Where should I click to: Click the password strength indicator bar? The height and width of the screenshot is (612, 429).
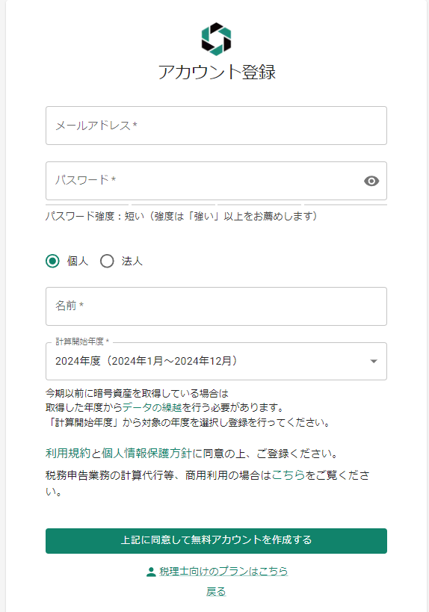[216, 205]
